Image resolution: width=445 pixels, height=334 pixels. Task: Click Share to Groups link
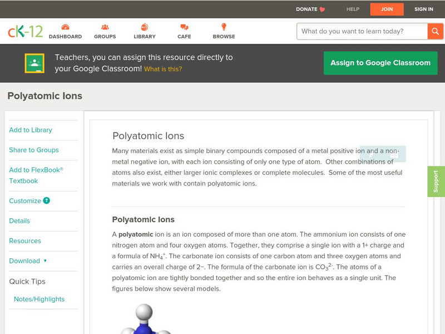click(34, 150)
